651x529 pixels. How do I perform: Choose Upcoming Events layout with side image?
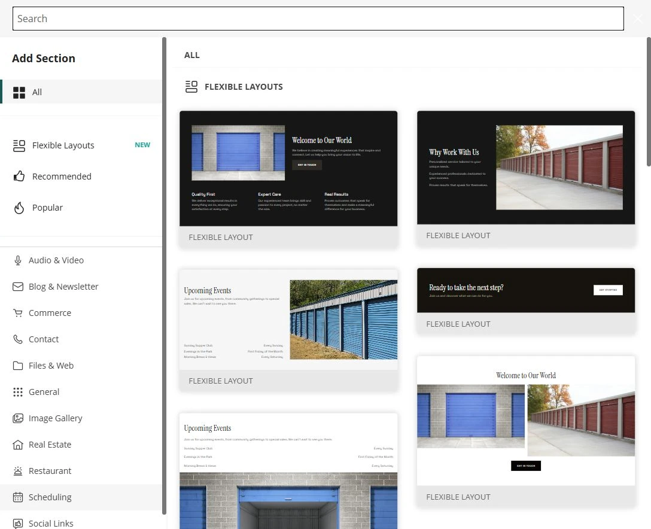tap(288, 320)
